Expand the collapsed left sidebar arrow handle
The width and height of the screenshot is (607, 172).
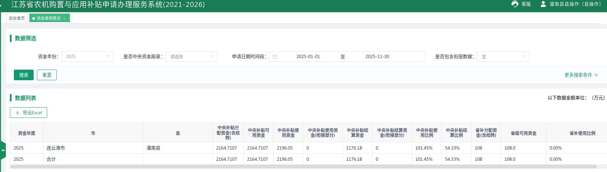tap(3, 150)
